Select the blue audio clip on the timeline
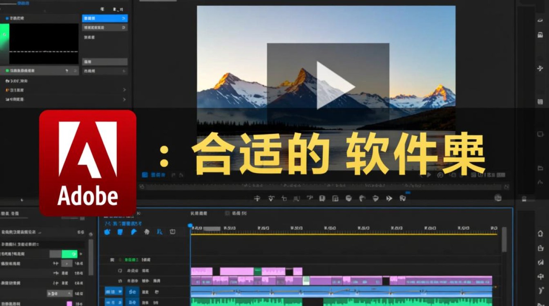 point(341,292)
